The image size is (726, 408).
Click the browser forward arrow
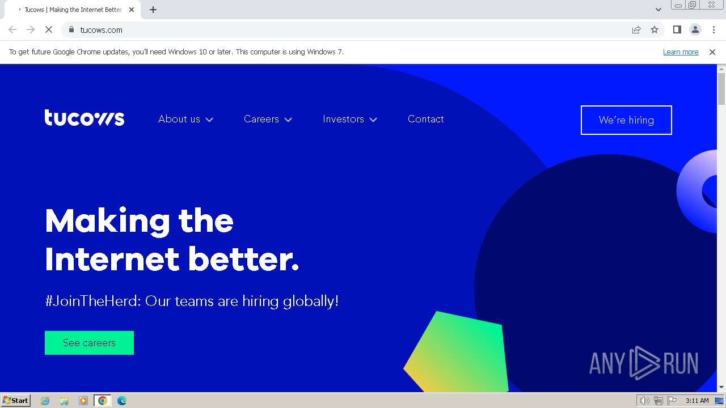pyautogui.click(x=31, y=29)
